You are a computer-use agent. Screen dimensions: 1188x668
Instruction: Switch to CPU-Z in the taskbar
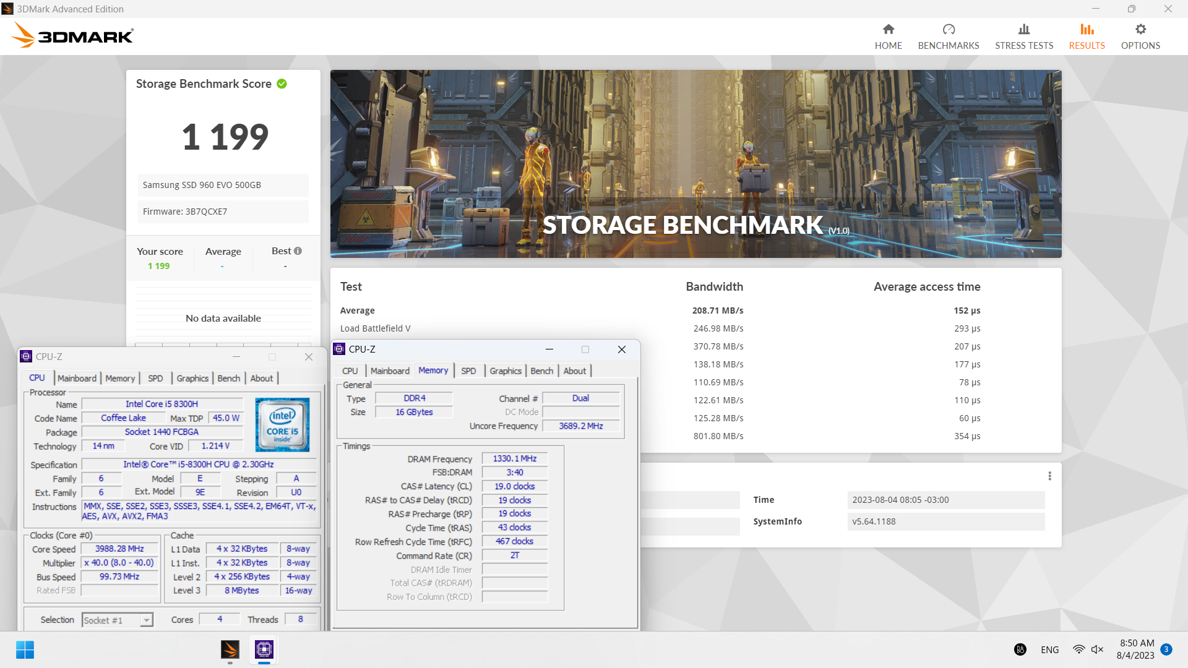pos(264,649)
